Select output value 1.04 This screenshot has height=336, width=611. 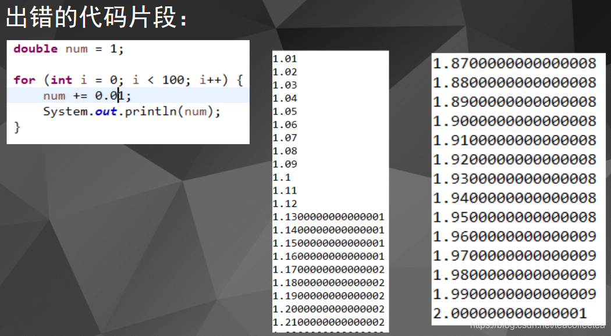point(285,98)
